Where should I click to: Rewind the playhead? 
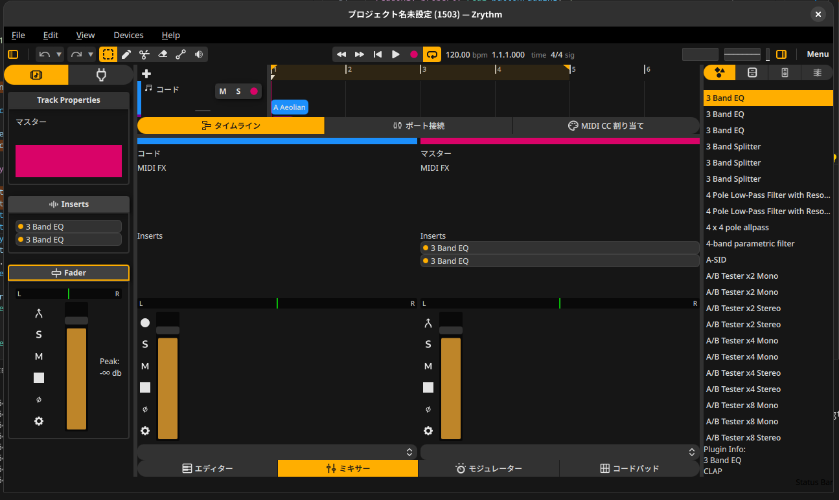[341, 54]
